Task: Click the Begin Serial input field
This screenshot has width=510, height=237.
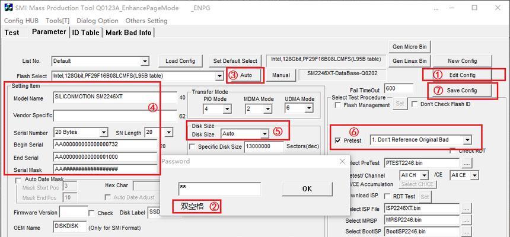Action: point(105,145)
